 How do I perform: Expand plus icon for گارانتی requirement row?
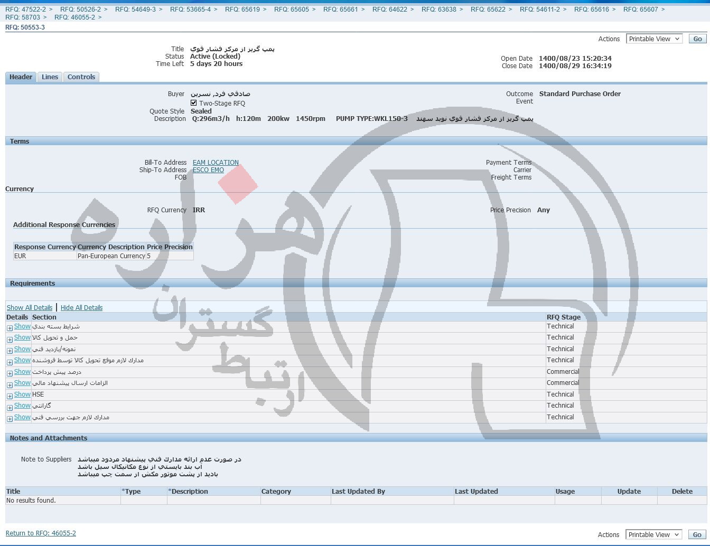10,408
